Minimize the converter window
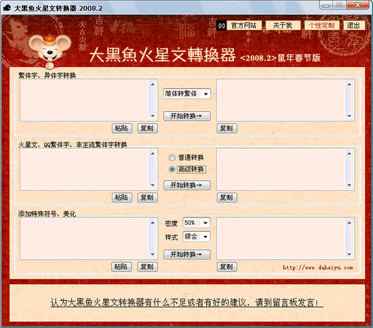The image size is (373, 328). click(326, 5)
